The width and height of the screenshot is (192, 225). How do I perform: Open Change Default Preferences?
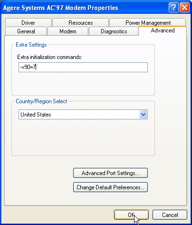(110, 187)
